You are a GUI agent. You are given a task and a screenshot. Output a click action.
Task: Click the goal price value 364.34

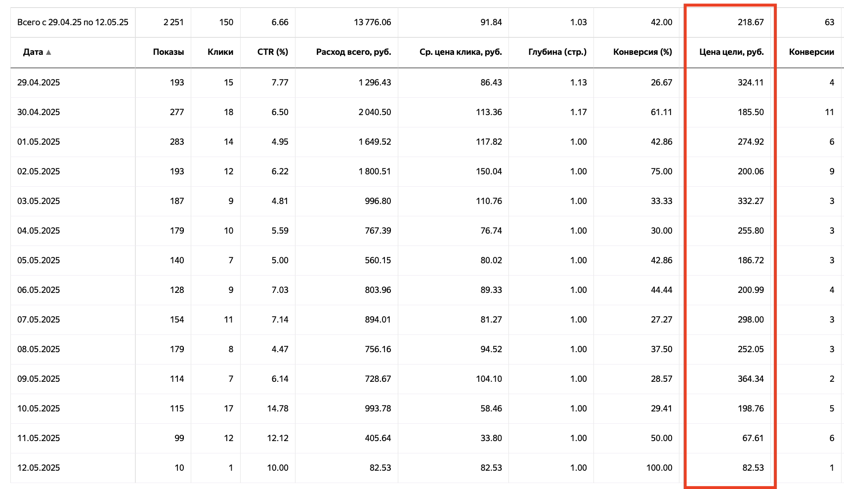tap(751, 379)
